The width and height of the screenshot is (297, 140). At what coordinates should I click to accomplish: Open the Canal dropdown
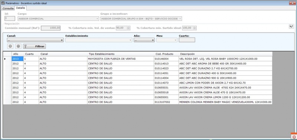[35, 40]
